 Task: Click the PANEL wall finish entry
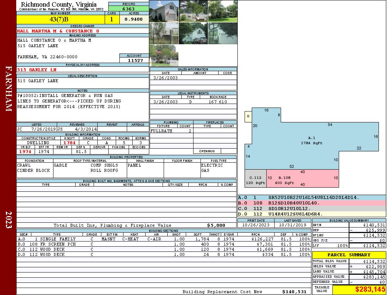click(x=134, y=166)
